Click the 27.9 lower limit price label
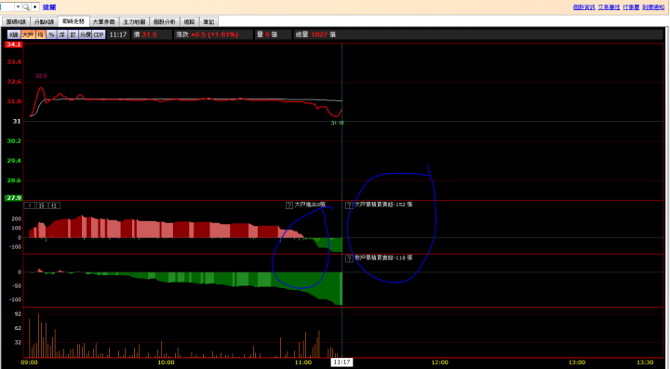This screenshot has height=369, width=670. (13, 198)
